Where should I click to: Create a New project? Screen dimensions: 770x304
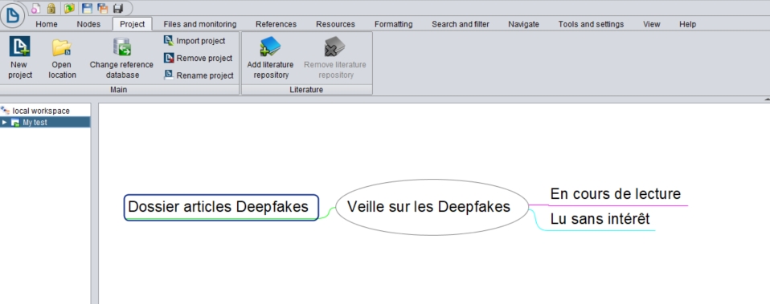click(x=20, y=58)
